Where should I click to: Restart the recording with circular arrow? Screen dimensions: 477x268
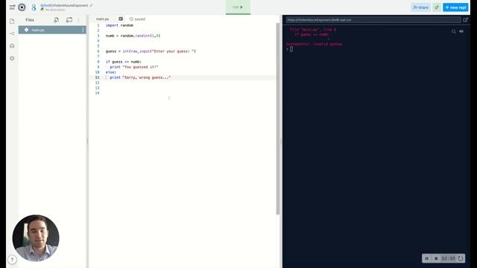461,258
